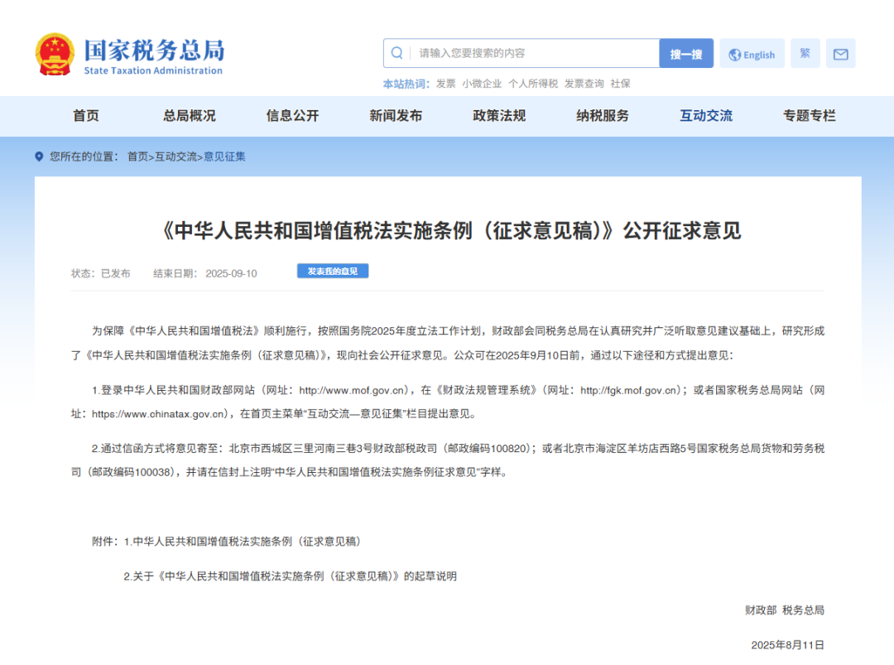Click the 本站热词 label

pos(406,84)
